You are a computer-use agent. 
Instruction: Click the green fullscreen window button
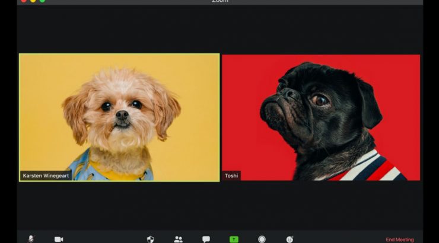coord(42,1)
